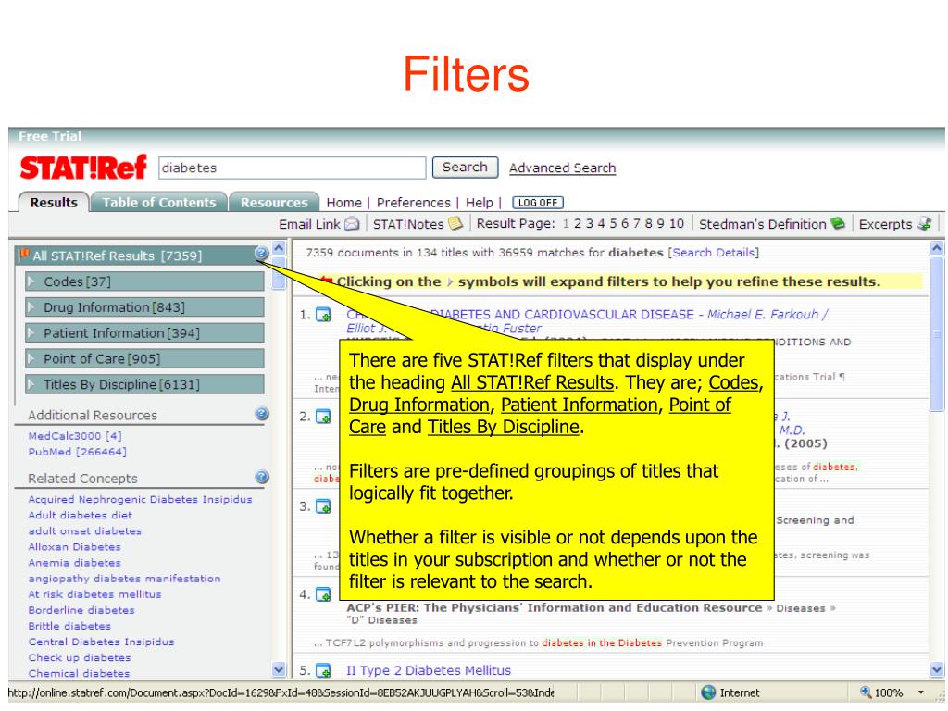Click the Email Link envelope icon
Viewport: 948px width, 711px height.
pos(352,224)
